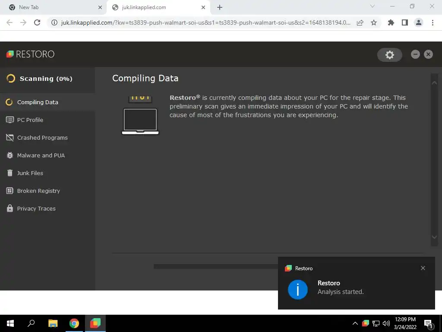Select Privacy Traces in sidebar
The width and height of the screenshot is (442, 332).
coord(47,208)
